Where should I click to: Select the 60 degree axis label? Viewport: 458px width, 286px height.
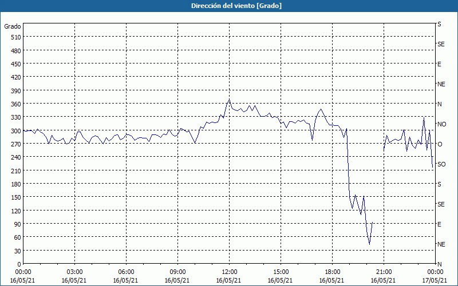pos(17,237)
